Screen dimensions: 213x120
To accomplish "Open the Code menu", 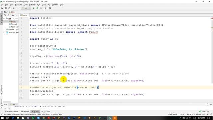I will pyautogui.click(x=25, y=5).
